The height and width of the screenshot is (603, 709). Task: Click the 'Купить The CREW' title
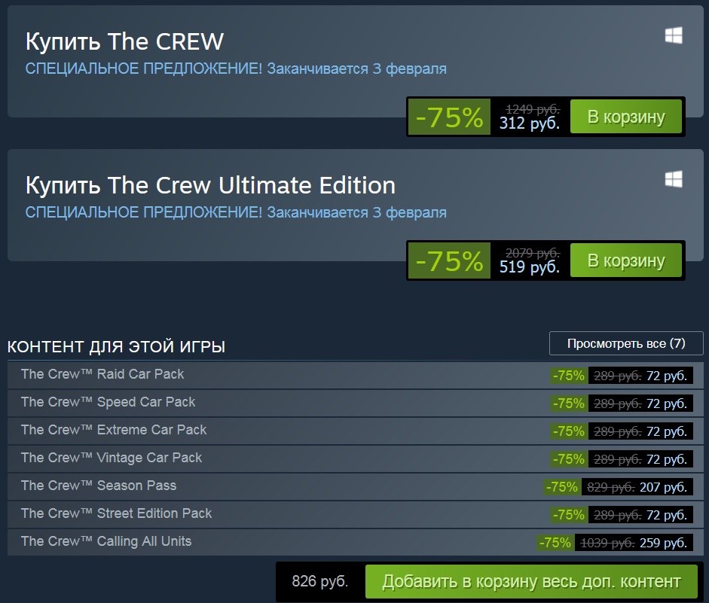(x=124, y=41)
